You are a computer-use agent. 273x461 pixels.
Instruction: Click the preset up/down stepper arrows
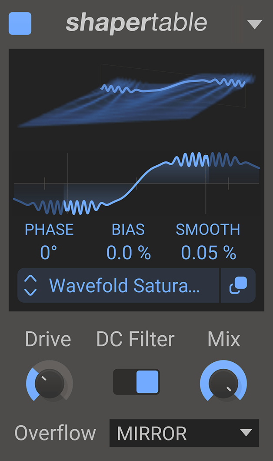30,286
